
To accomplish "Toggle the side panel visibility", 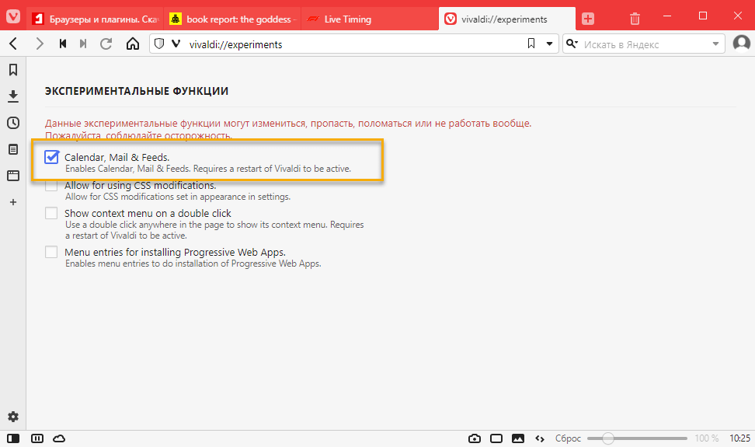I will [x=13, y=438].
